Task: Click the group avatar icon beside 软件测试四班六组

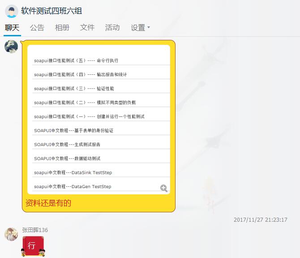Action: point(12,11)
